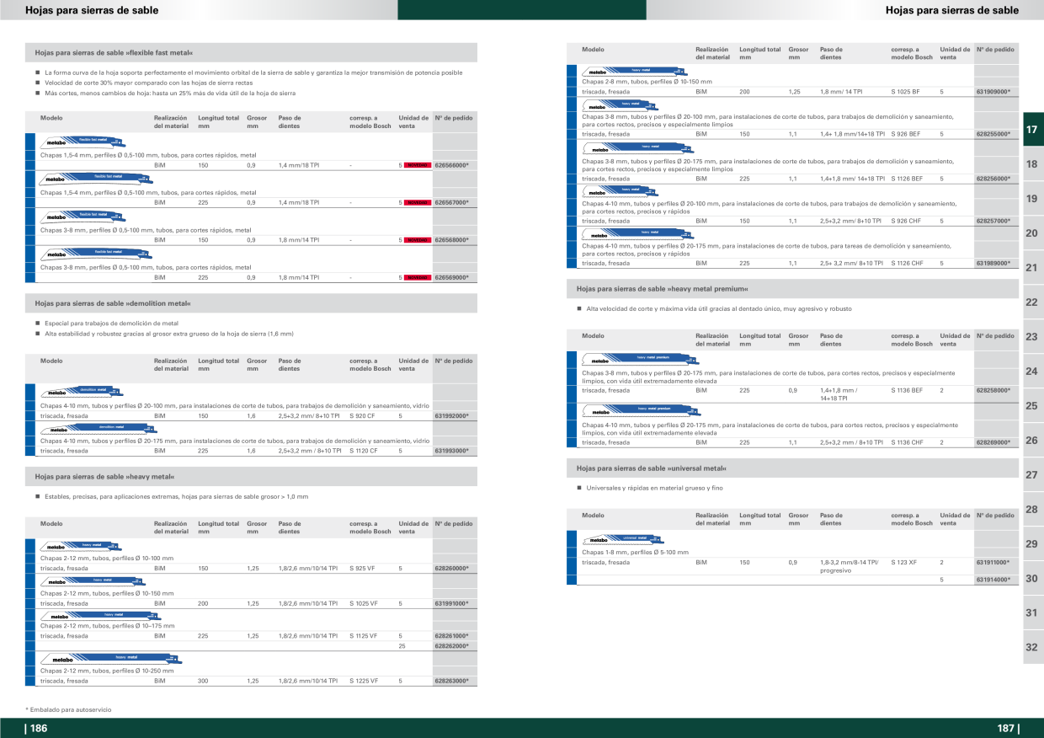Jump to chapter tab 30
The image size is (1044, 738).
pyautogui.click(x=1033, y=579)
